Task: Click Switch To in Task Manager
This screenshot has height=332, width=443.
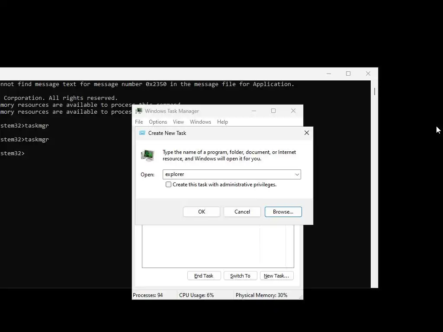Action: coord(240,276)
